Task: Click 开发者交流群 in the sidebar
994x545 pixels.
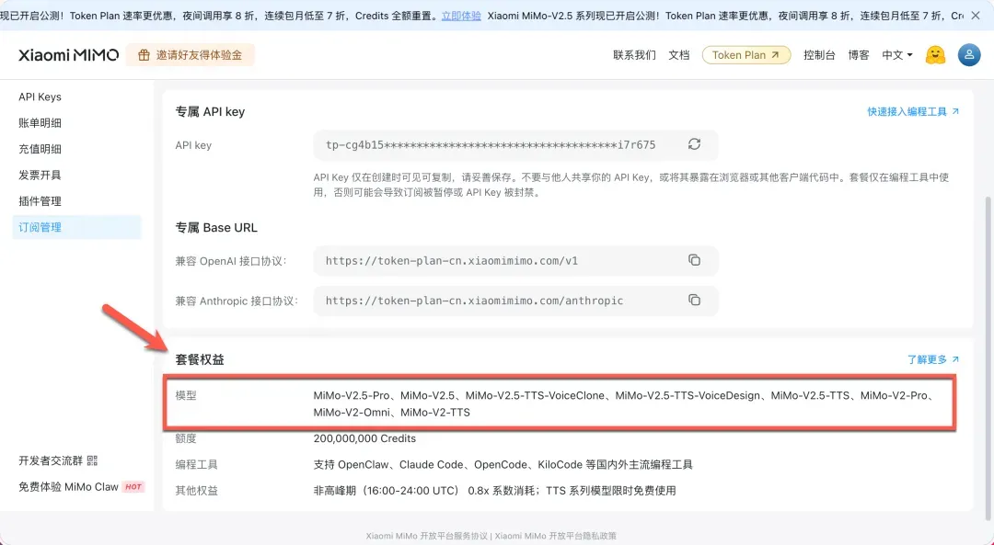Action: tap(51, 460)
